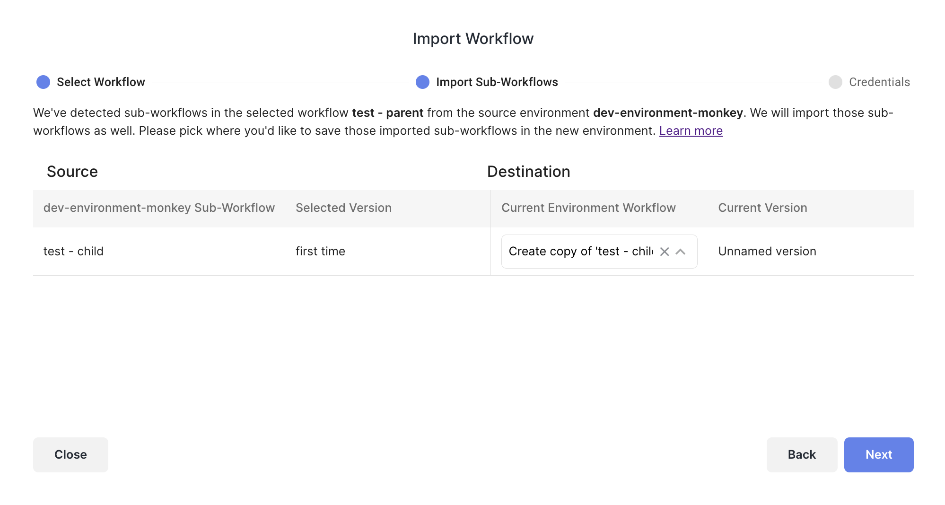Click the Credentials step circle

835,82
